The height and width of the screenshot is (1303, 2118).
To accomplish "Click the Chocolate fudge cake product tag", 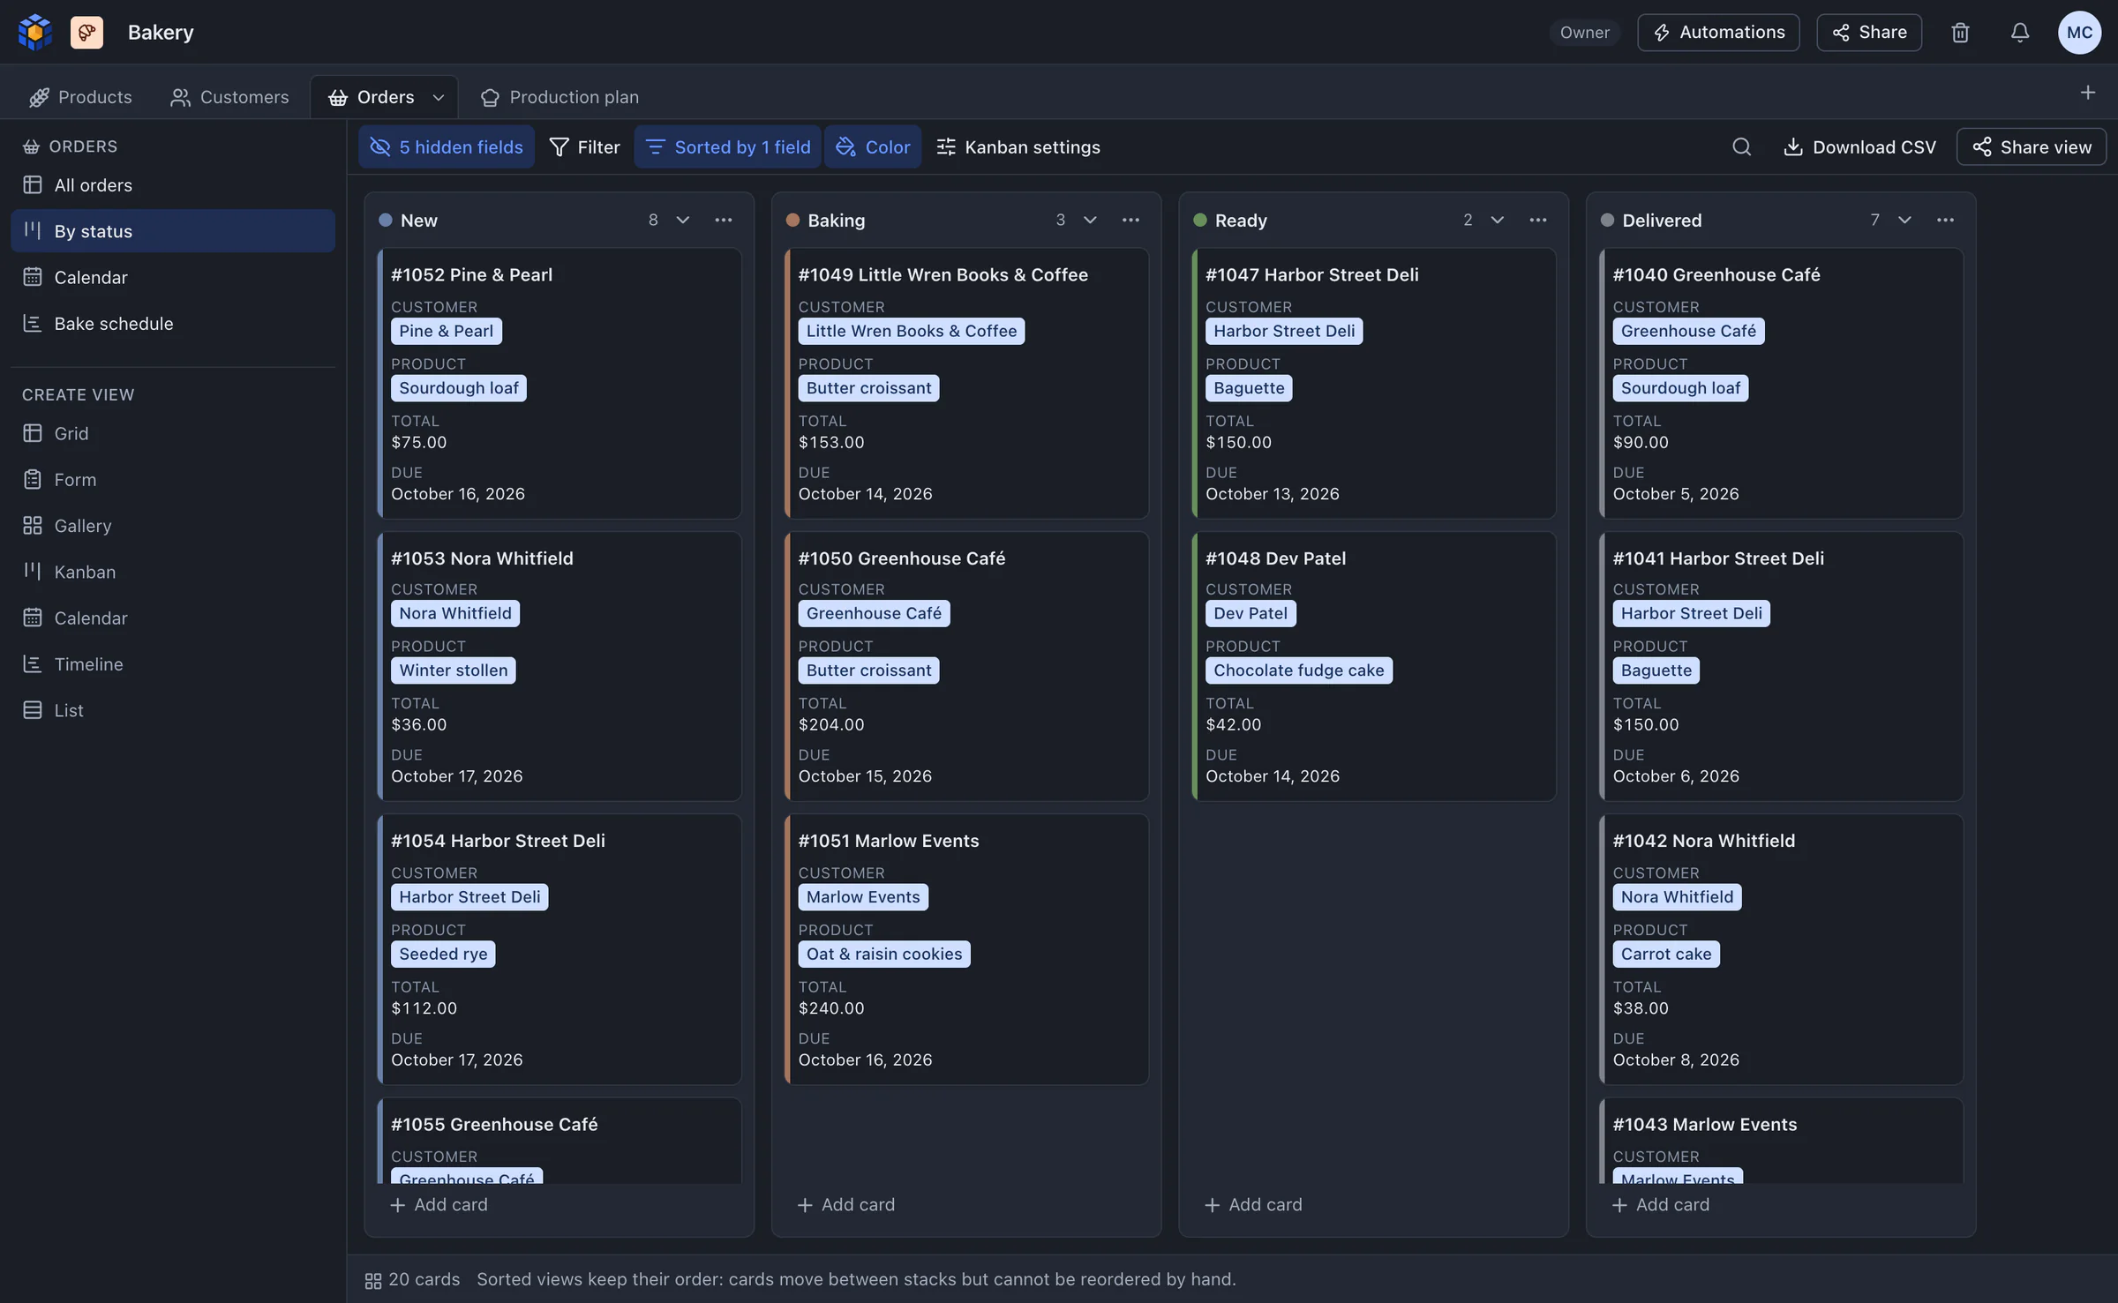I will (1298, 670).
